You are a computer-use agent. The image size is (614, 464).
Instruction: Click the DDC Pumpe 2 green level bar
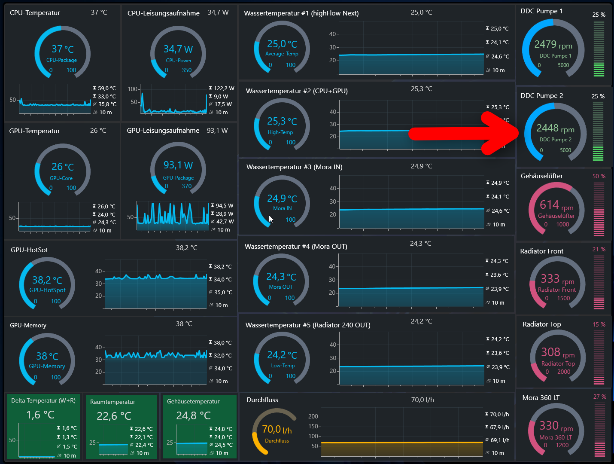[598, 132]
